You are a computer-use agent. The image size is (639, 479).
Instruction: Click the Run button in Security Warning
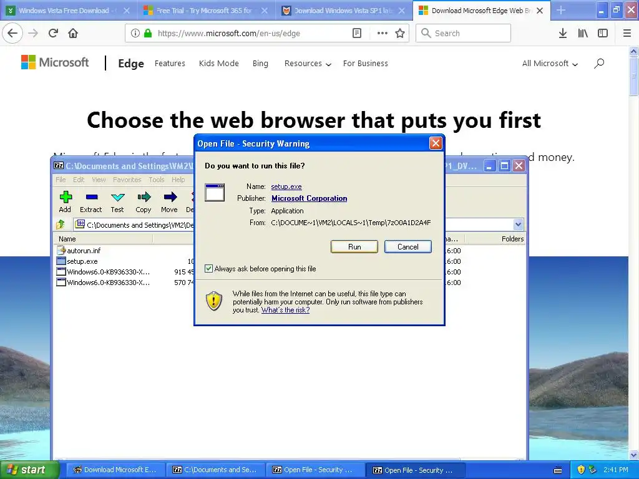354,247
